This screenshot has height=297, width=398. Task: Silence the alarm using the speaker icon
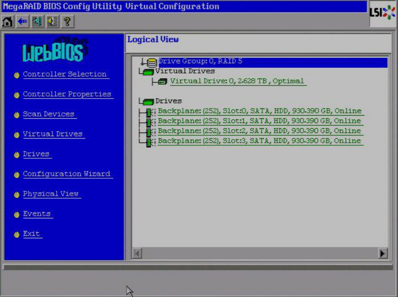(52, 21)
